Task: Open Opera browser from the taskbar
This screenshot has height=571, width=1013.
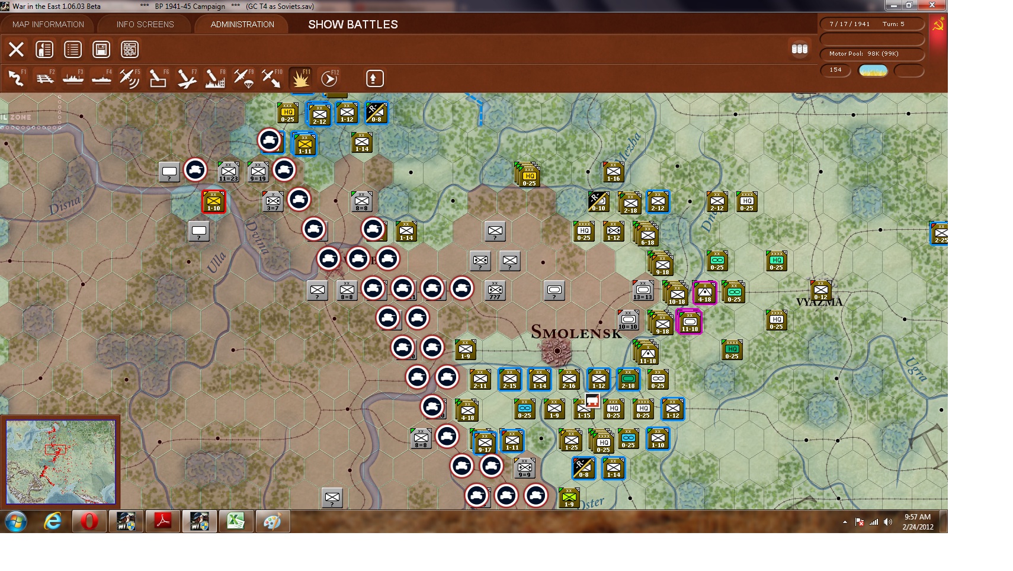Action: [x=89, y=522]
